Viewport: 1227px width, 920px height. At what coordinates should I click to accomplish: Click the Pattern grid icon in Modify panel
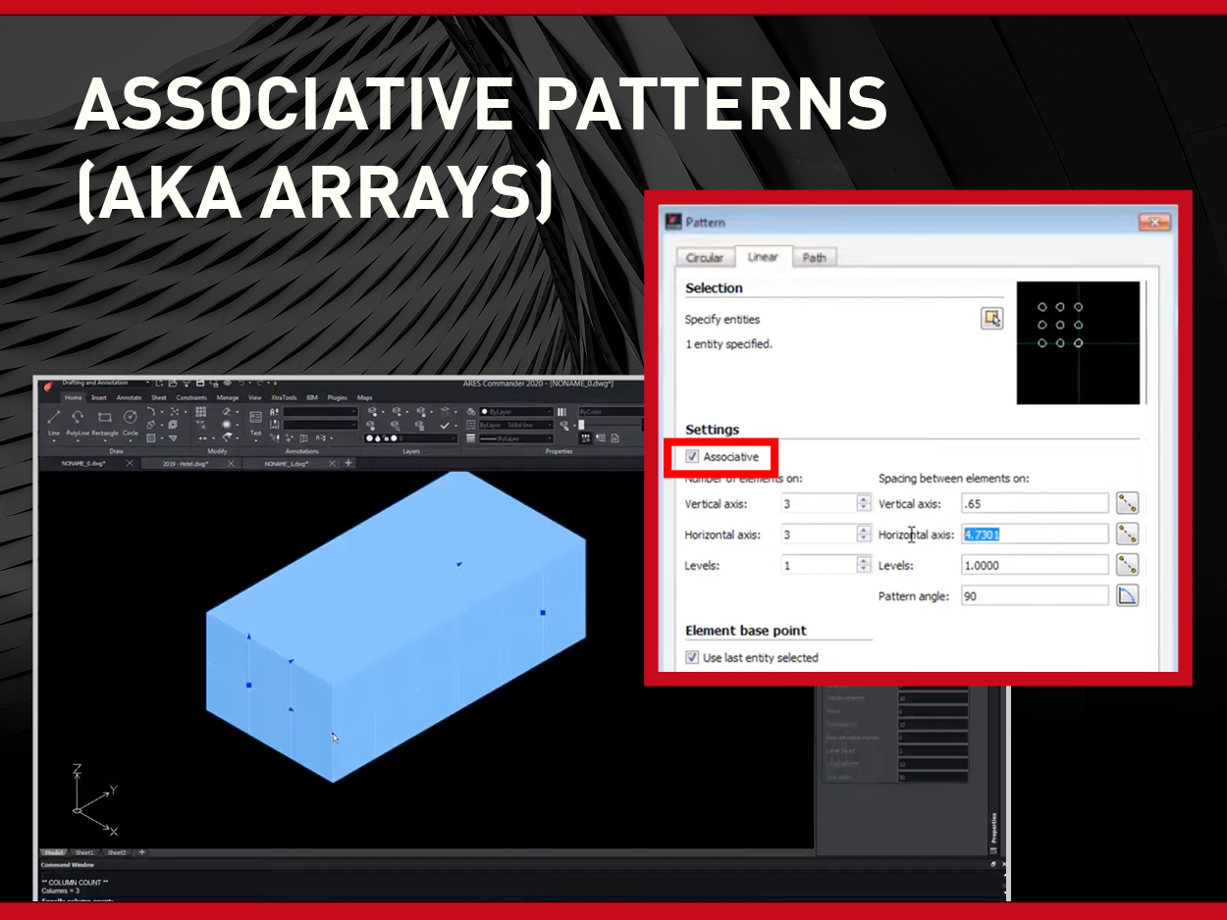pos(201,412)
